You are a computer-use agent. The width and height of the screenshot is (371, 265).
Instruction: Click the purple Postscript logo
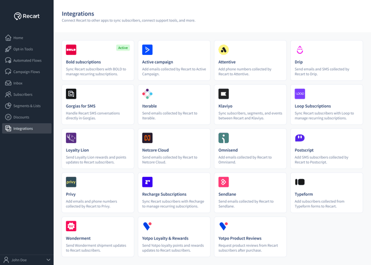[300, 138]
